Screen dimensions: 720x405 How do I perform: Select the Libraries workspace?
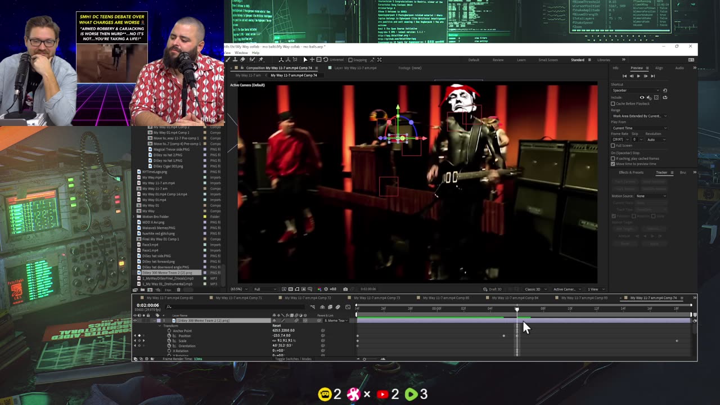(x=604, y=60)
